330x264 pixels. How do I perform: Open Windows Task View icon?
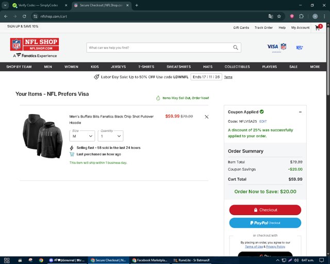pyautogui.click(x=7, y=260)
